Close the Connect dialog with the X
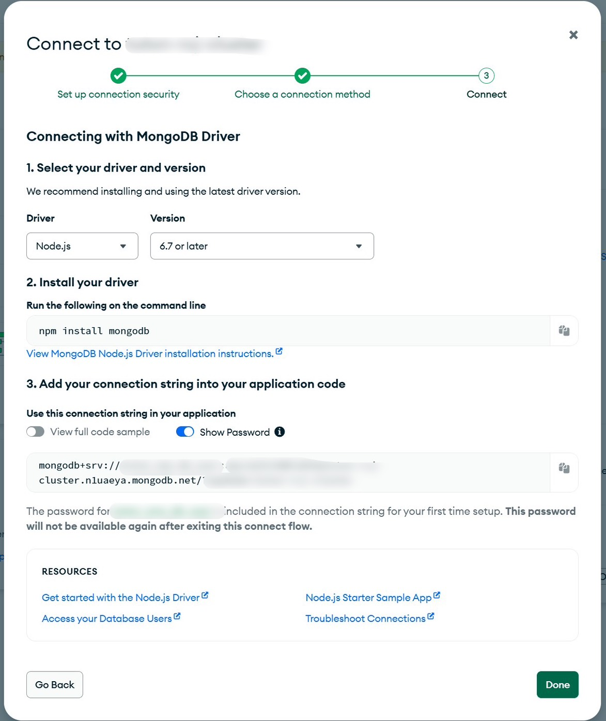 573,35
